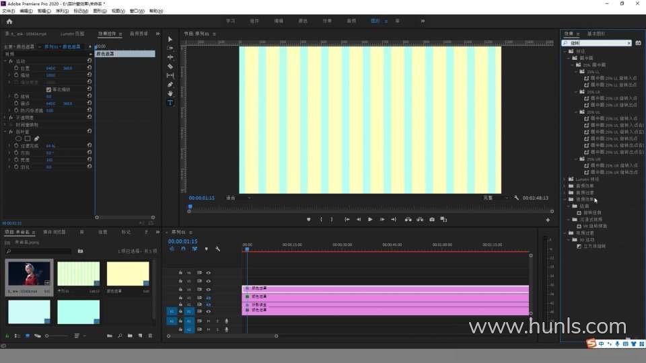Create ellipse mask in effect controls
646x363 pixels.
19,138
